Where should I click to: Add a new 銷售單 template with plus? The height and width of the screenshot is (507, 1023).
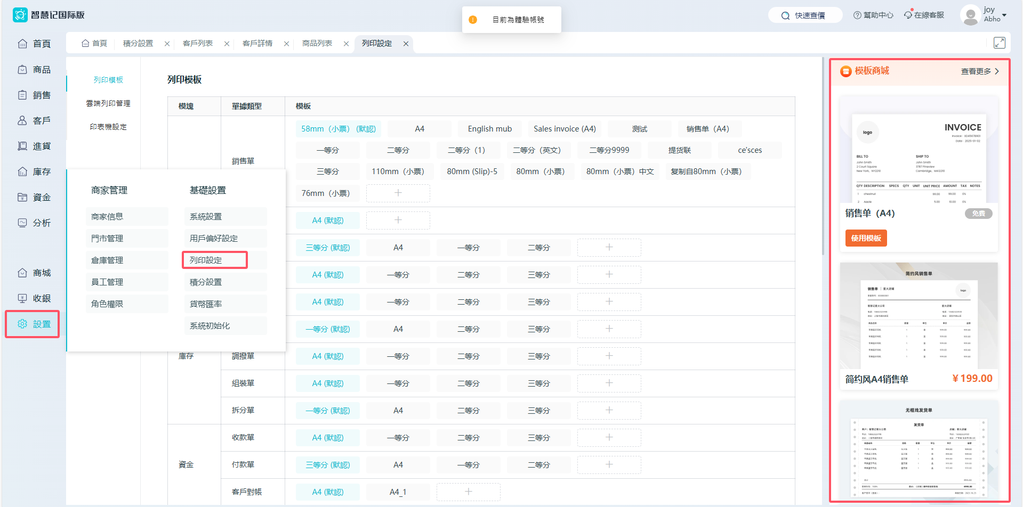(x=398, y=193)
